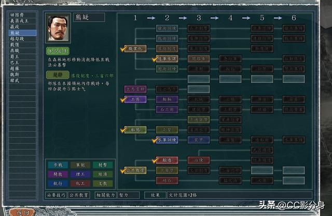
Task: Select the purple 輪軸 technology node
Action: [167, 99]
